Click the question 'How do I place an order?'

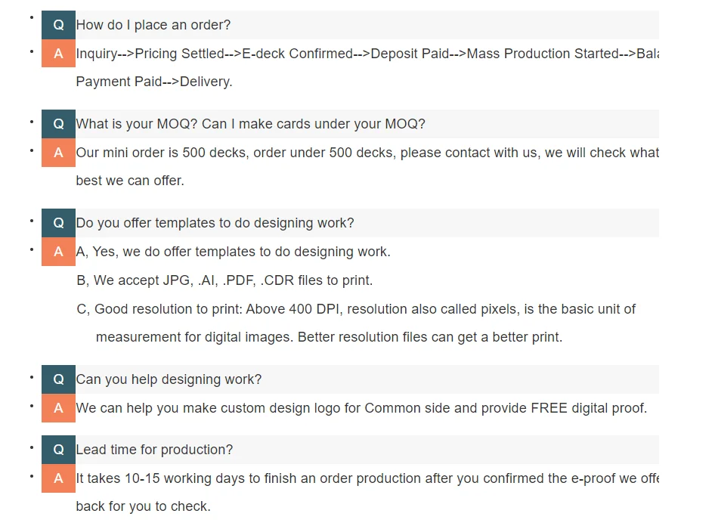coord(153,25)
